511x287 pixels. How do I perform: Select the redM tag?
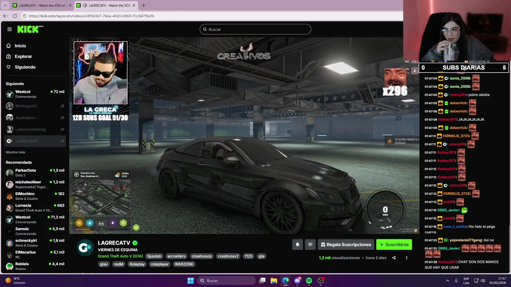119,264
